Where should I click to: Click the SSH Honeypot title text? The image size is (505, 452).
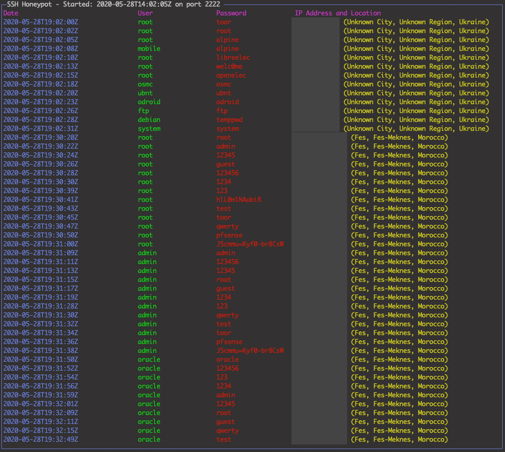[114, 4]
